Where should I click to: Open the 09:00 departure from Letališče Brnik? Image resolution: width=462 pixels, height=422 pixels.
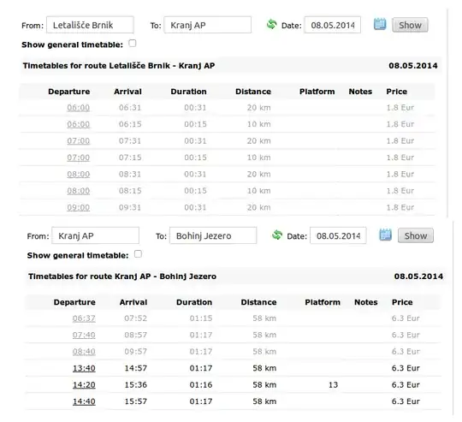tap(79, 207)
